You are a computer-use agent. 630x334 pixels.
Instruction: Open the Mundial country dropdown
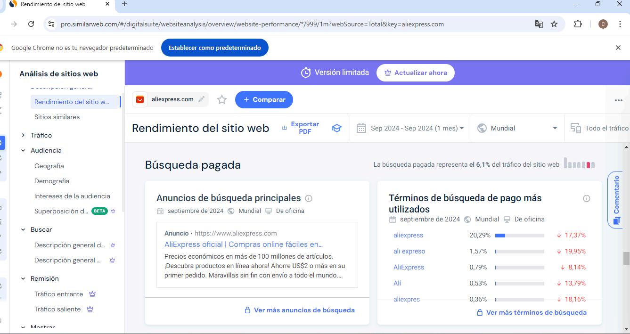pyautogui.click(x=517, y=128)
